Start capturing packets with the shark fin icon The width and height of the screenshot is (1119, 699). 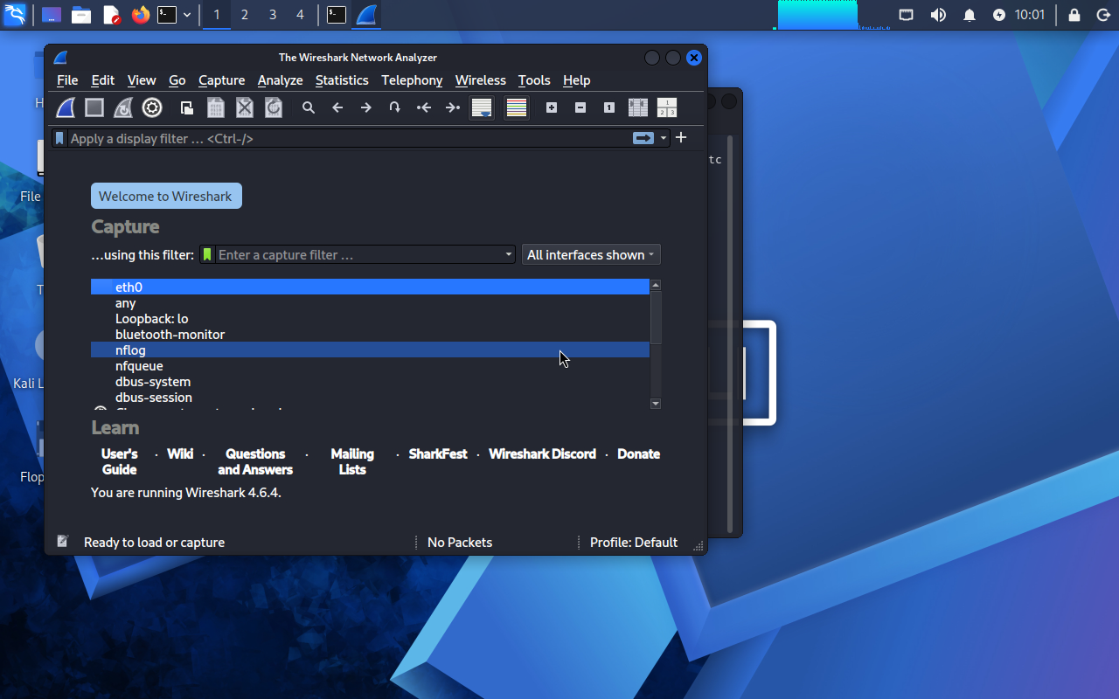[x=66, y=107]
